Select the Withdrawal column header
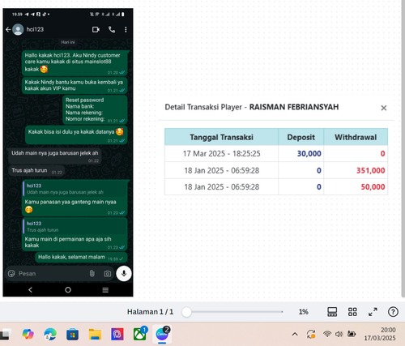The height and width of the screenshot is (346, 405). [x=356, y=137]
